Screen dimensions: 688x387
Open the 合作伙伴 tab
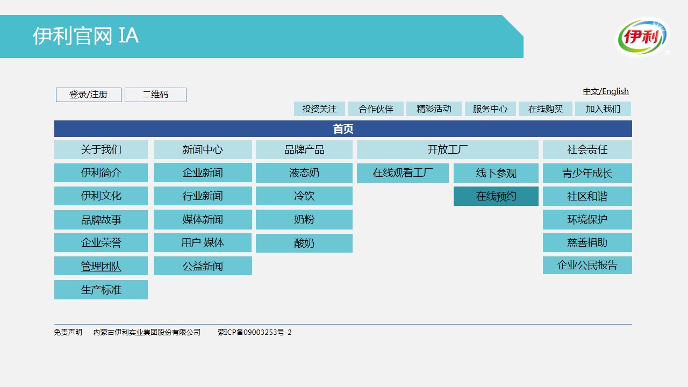click(376, 109)
